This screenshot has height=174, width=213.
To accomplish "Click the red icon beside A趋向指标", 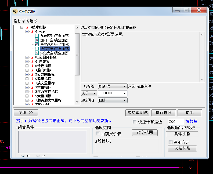I will click(33, 70).
